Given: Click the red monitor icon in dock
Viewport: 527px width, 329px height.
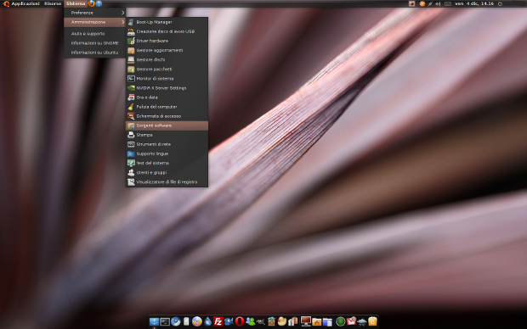Looking at the screenshot, I should tap(305, 321).
